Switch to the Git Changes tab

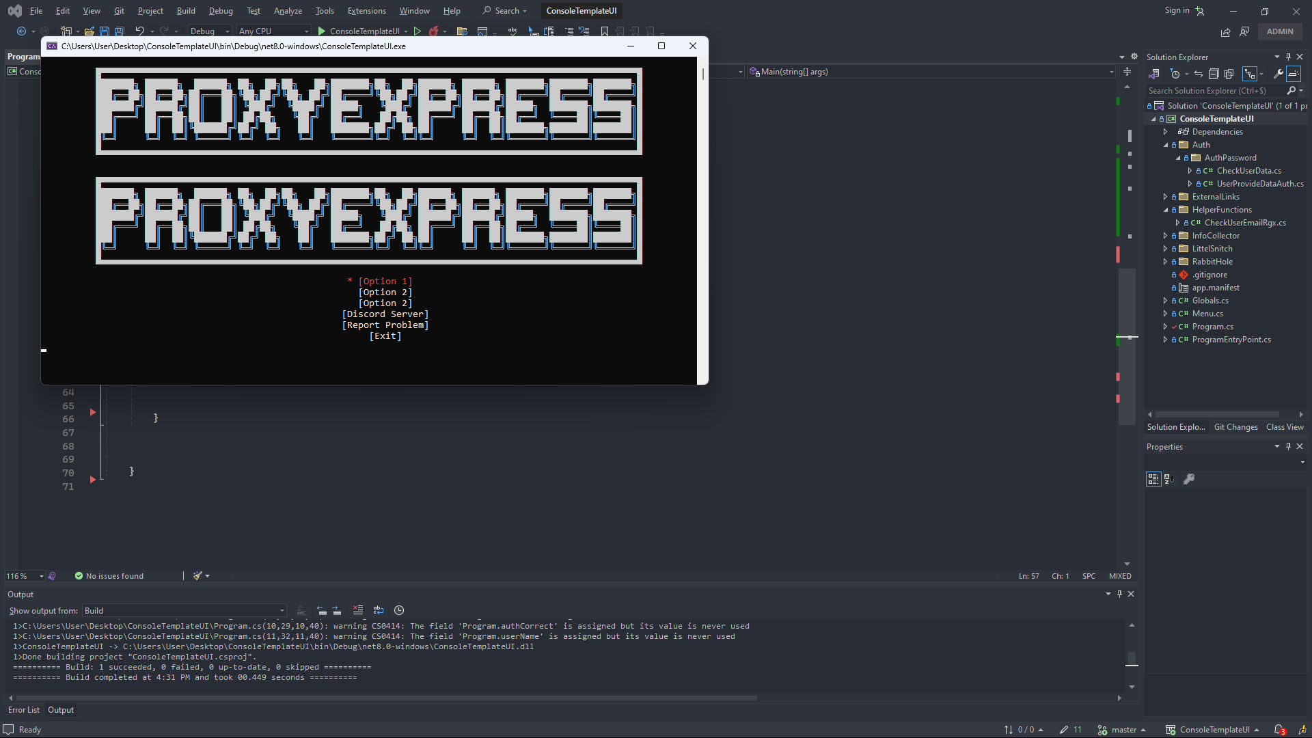(x=1235, y=427)
